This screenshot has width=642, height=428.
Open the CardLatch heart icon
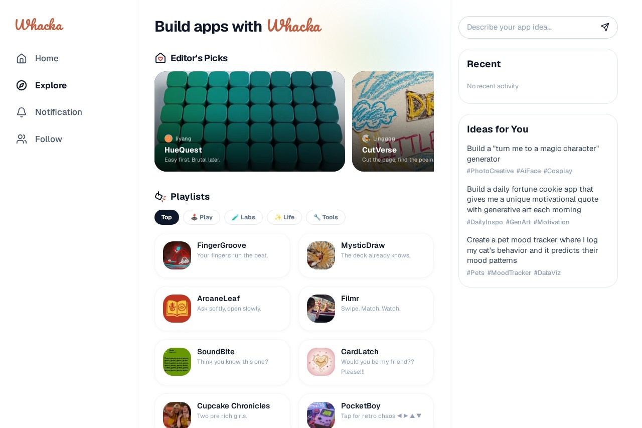321,362
